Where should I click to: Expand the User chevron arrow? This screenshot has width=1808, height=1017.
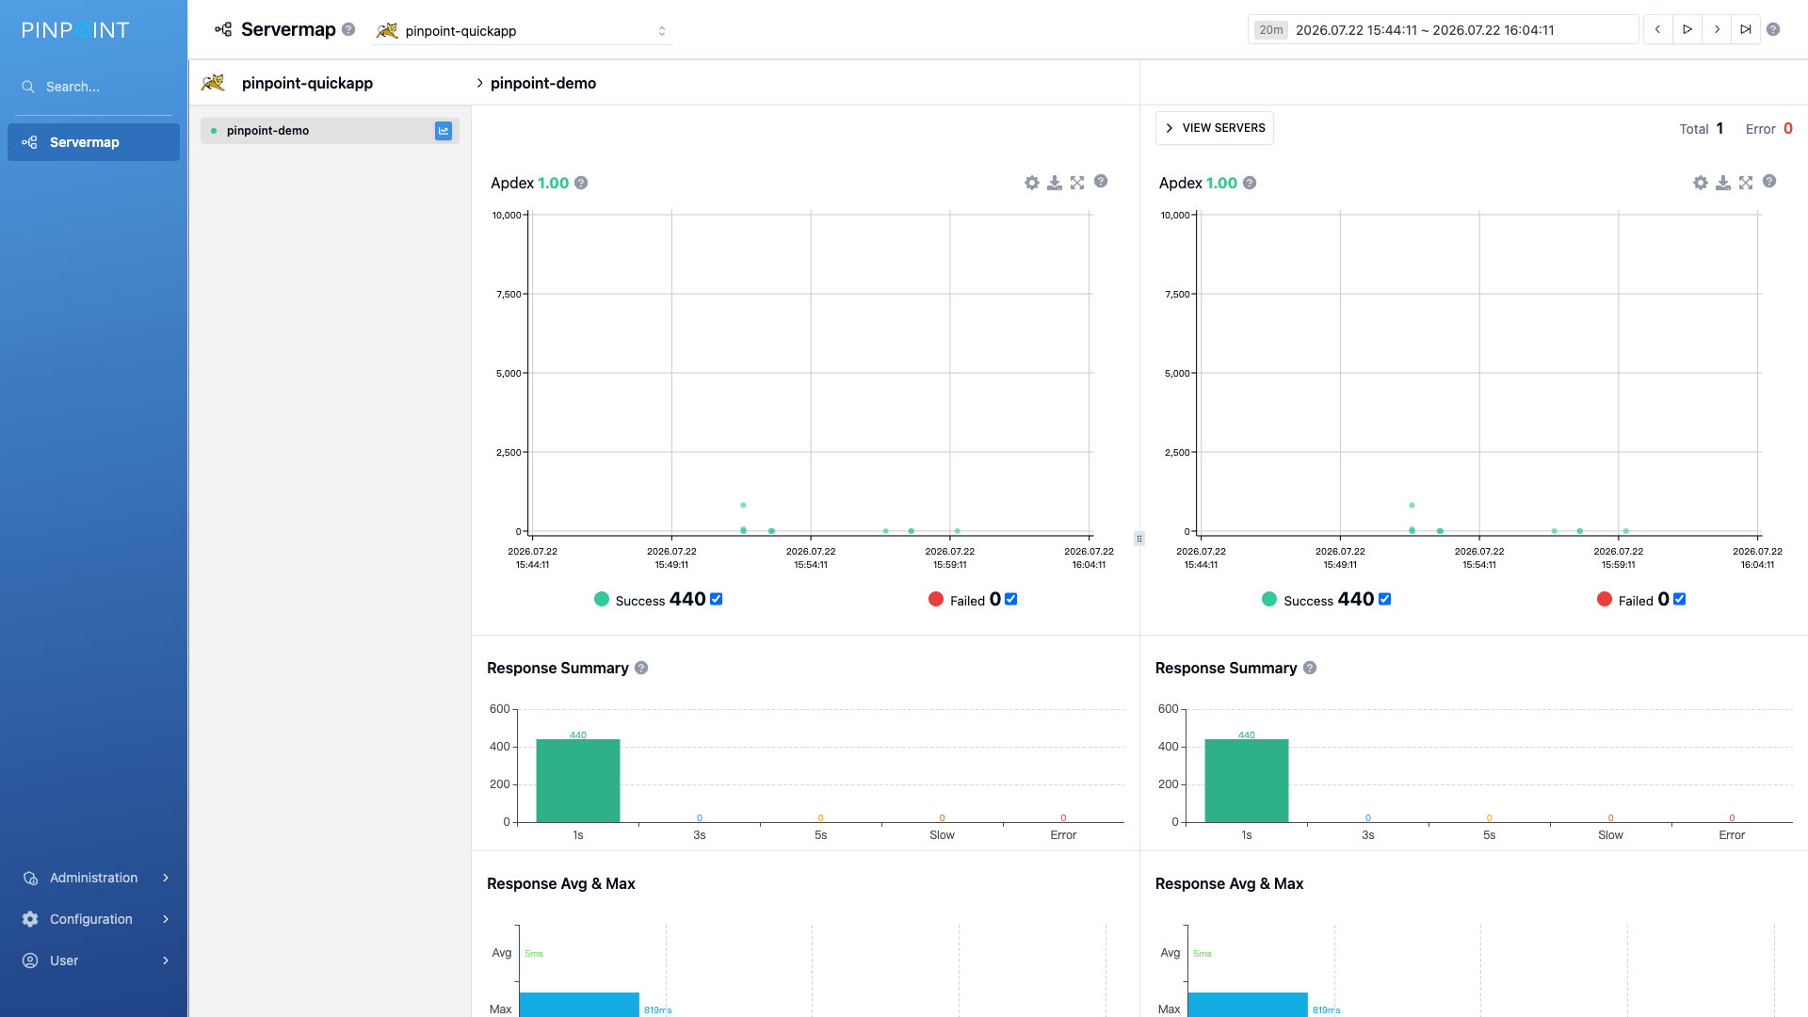coord(166,960)
